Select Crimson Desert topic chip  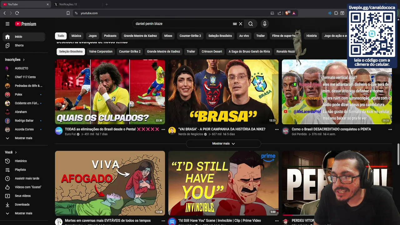coord(212,52)
